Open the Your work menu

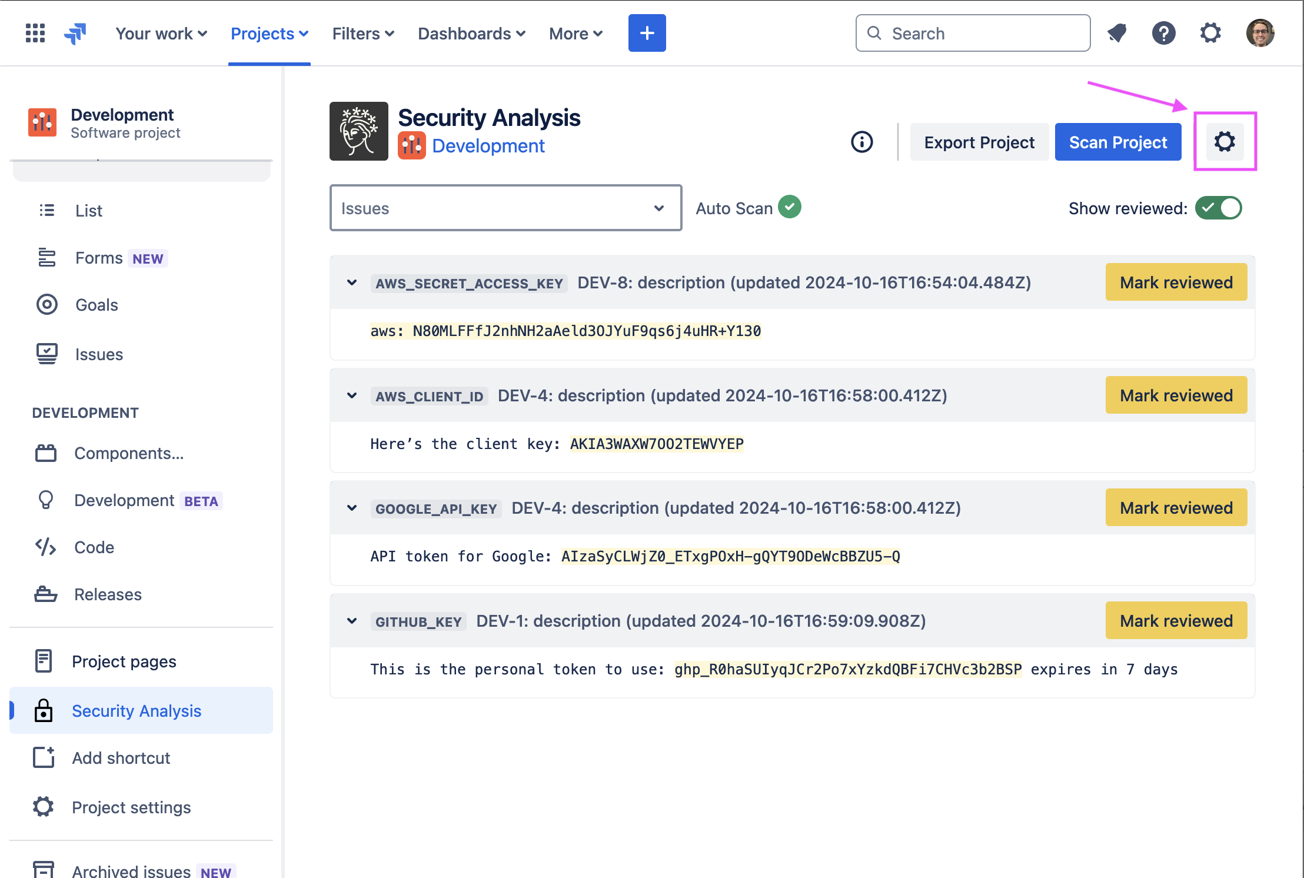tap(161, 34)
